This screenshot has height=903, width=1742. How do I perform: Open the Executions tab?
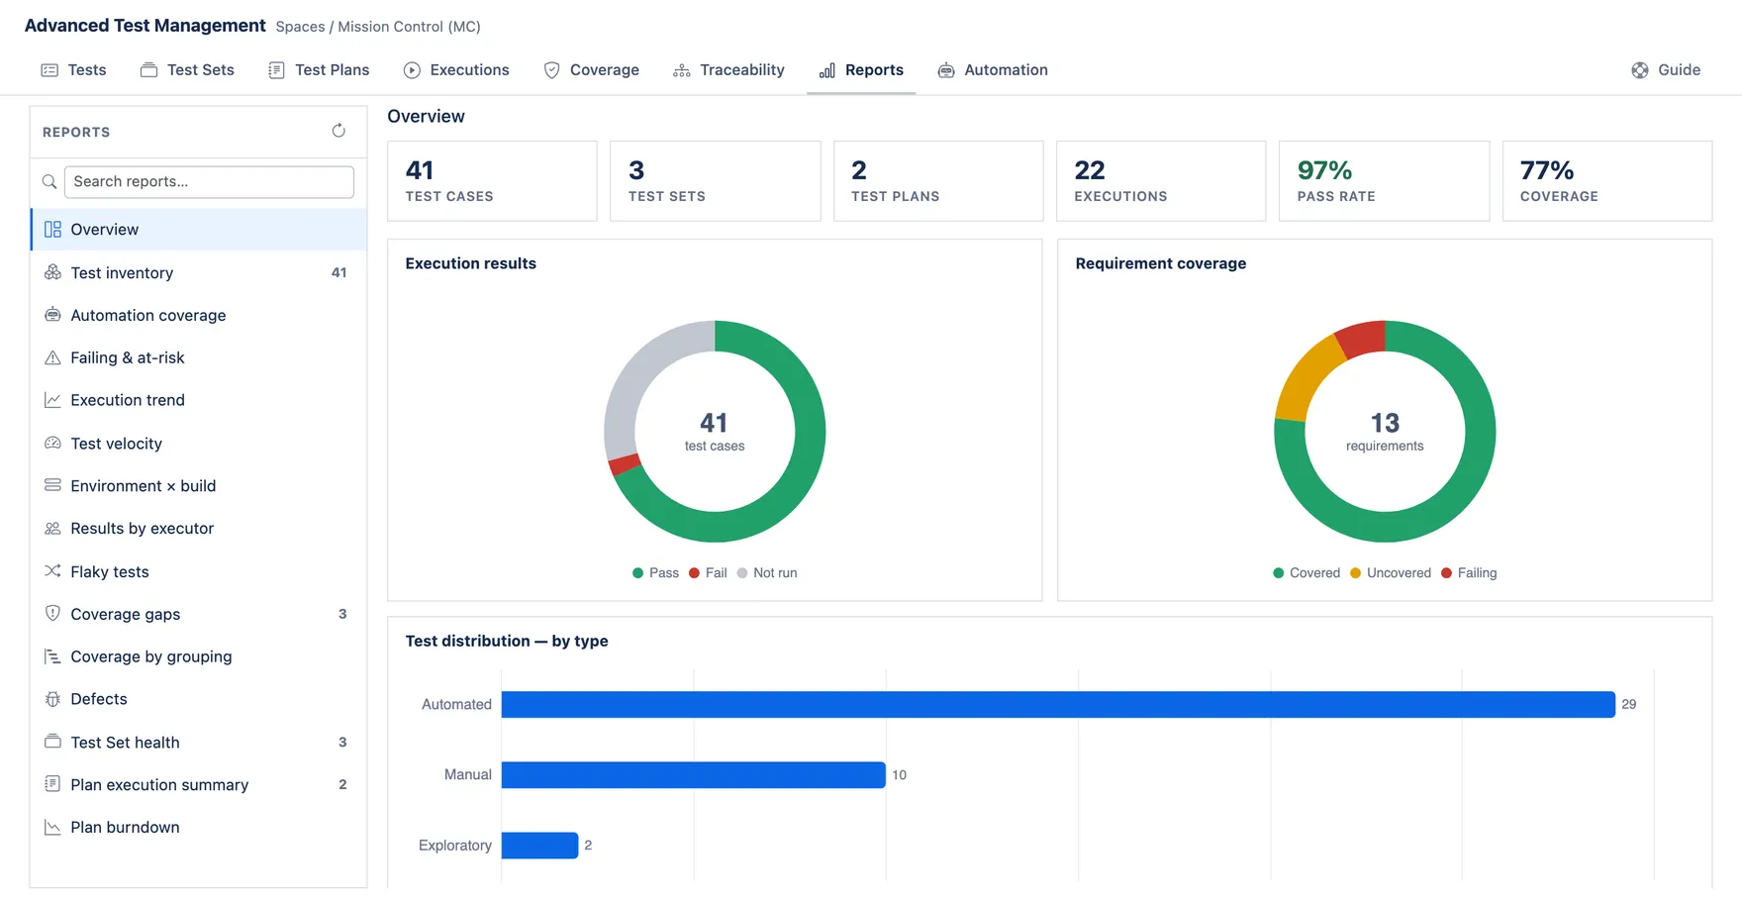[x=456, y=70]
